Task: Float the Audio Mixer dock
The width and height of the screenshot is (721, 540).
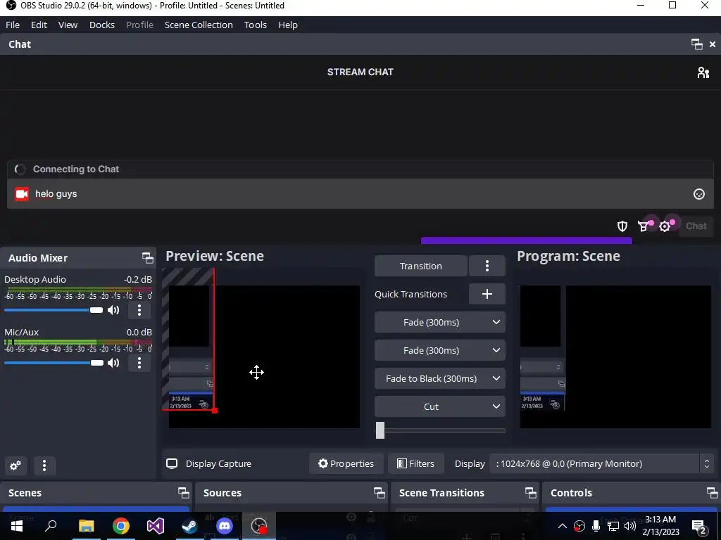Action: coord(148,258)
